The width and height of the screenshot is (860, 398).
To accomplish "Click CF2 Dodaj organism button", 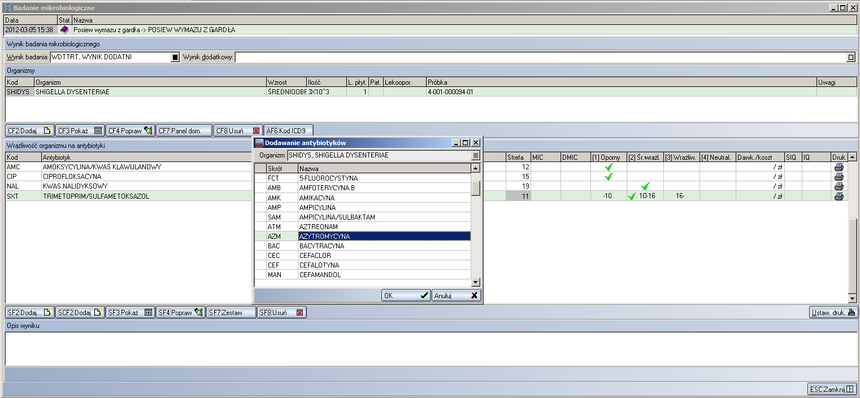I will pyautogui.click(x=29, y=130).
